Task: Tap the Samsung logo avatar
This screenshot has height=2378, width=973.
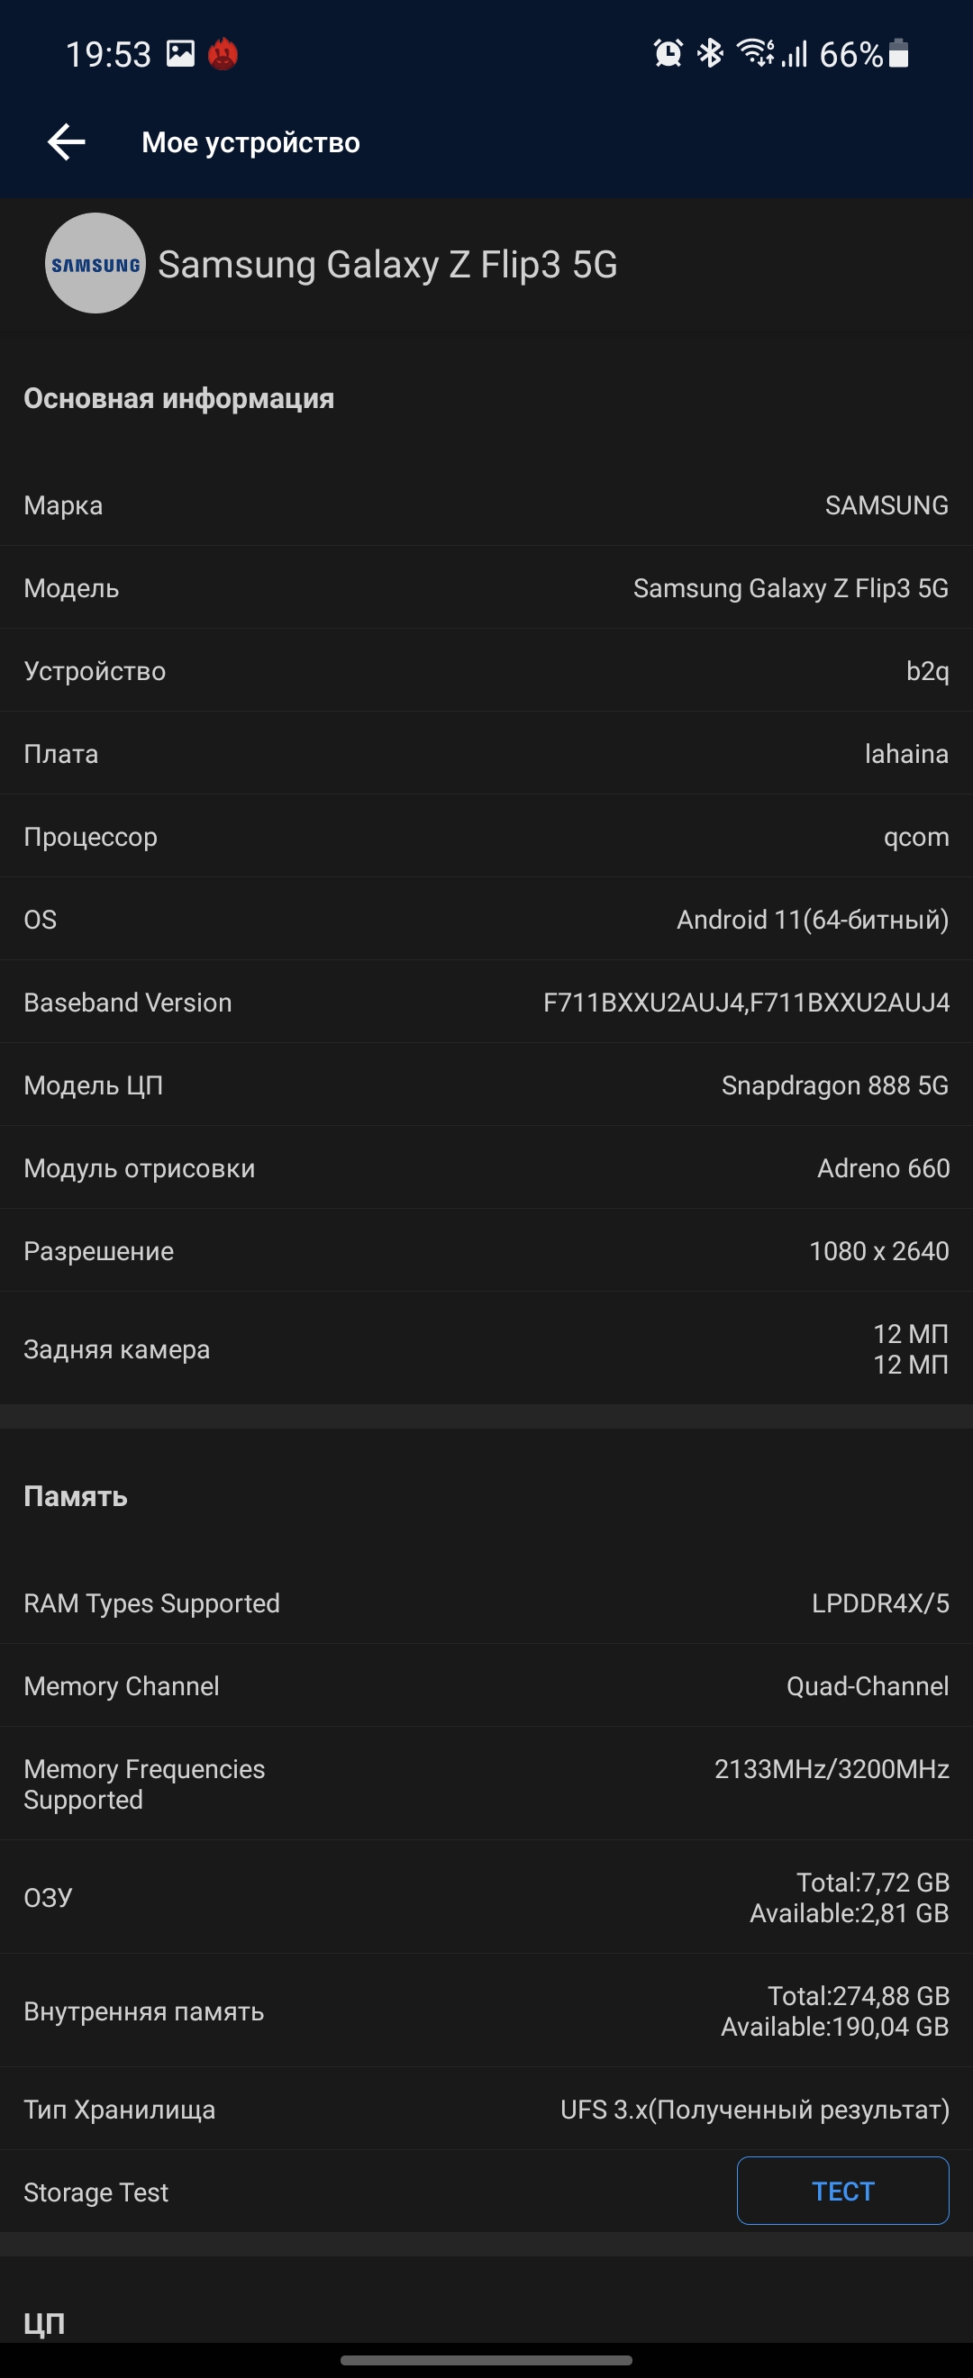Action: pyautogui.click(x=95, y=264)
